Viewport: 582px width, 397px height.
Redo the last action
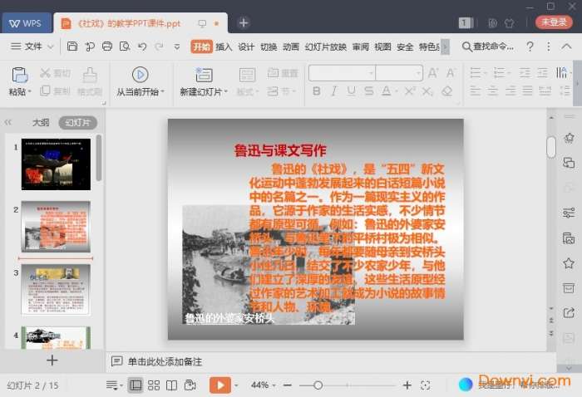pyautogui.click(x=159, y=47)
